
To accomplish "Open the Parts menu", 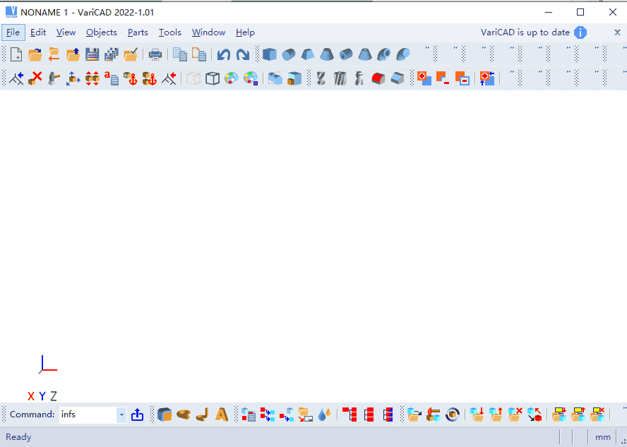I will [x=138, y=32].
